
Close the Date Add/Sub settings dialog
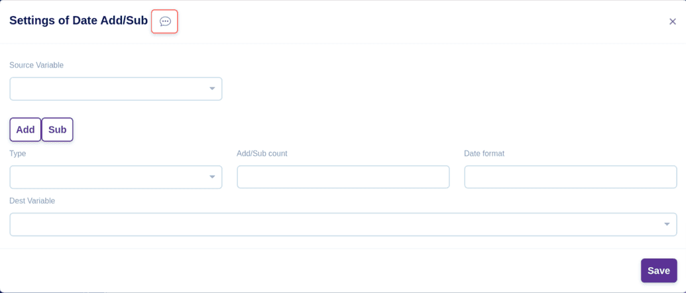click(672, 22)
